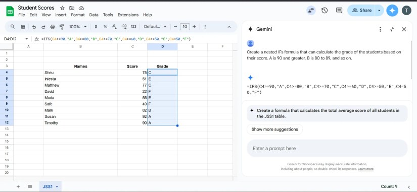Image resolution: width=417 pixels, height=192 pixels.
Task: Open the File menu
Action: 22,15
